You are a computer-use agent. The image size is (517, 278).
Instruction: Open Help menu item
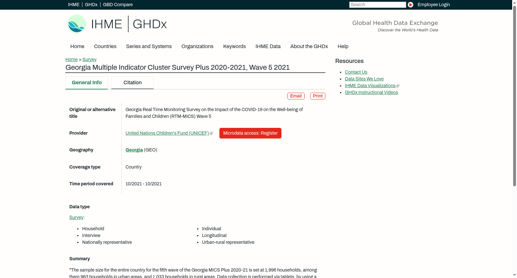[343, 46]
